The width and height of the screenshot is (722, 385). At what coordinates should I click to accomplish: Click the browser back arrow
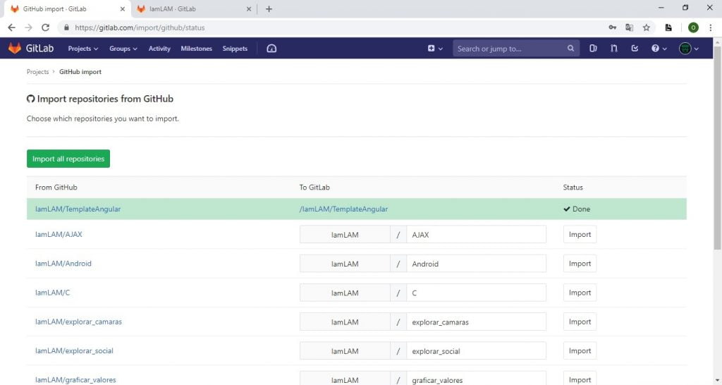point(11,28)
